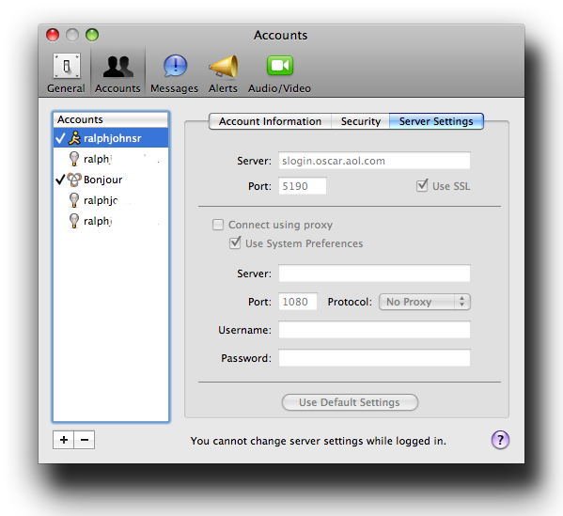Viewport: 563px width, 516px height.
Task: Select the Accounts toolbar icon
Action: (x=117, y=73)
